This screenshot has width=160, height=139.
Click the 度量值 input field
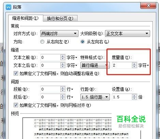(x=122, y=65)
